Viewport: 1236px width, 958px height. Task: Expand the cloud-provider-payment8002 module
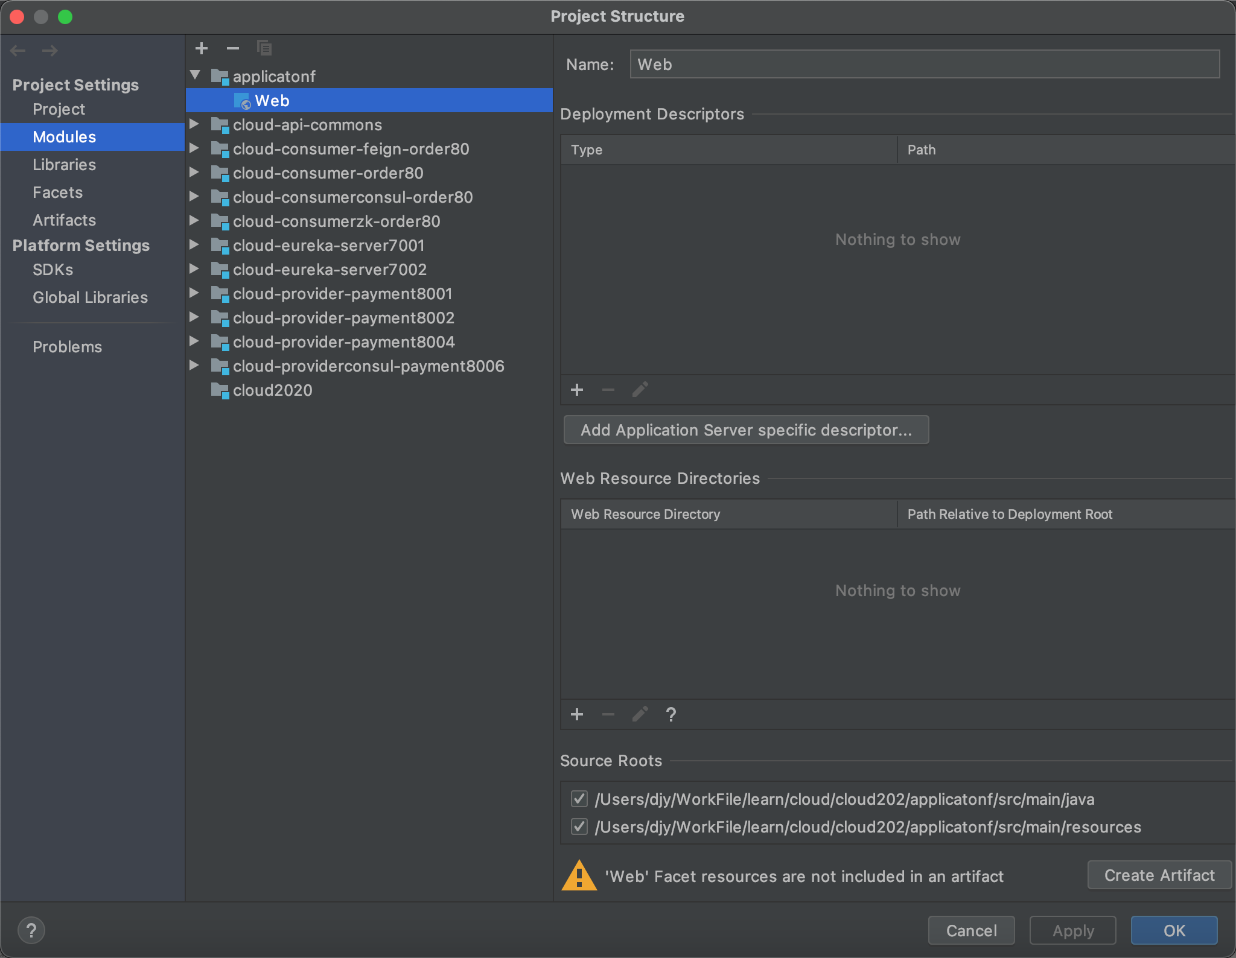click(194, 317)
